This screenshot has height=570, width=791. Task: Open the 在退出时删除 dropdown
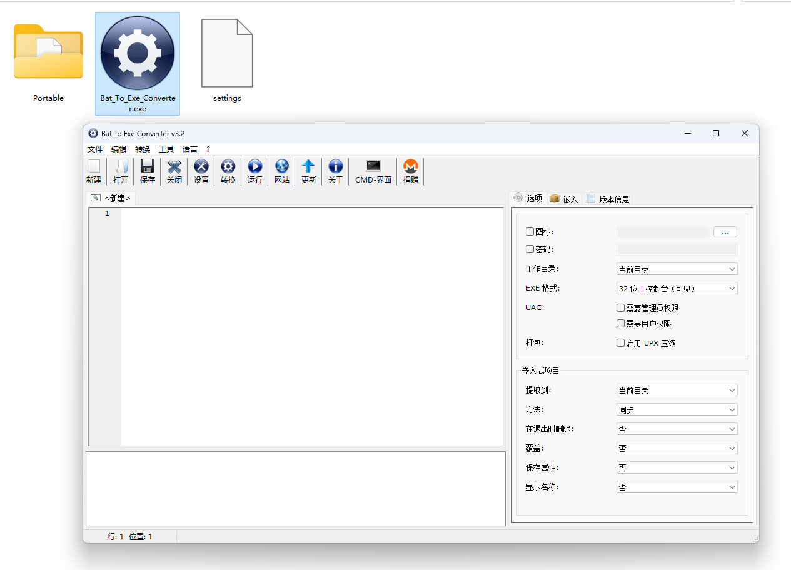(x=677, y=429)
